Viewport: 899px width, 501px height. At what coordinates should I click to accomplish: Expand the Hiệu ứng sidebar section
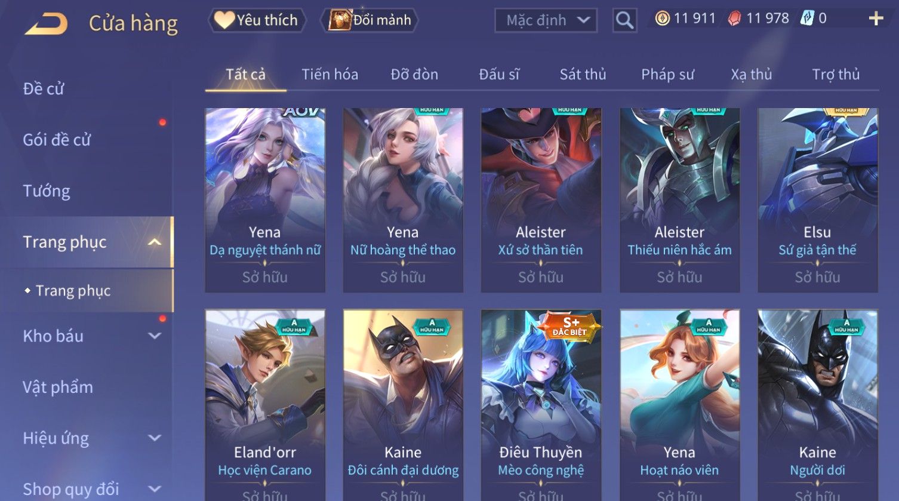point(155,438)
